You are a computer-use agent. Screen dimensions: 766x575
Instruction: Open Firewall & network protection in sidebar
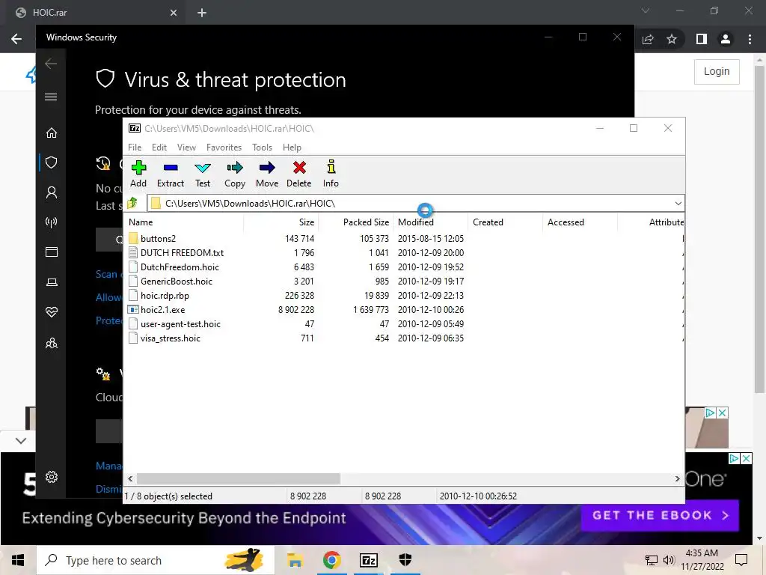pyautogui.click(x=52, y=222)
